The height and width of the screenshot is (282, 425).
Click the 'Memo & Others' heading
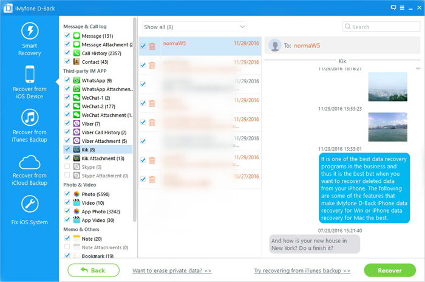click(81, 229)
